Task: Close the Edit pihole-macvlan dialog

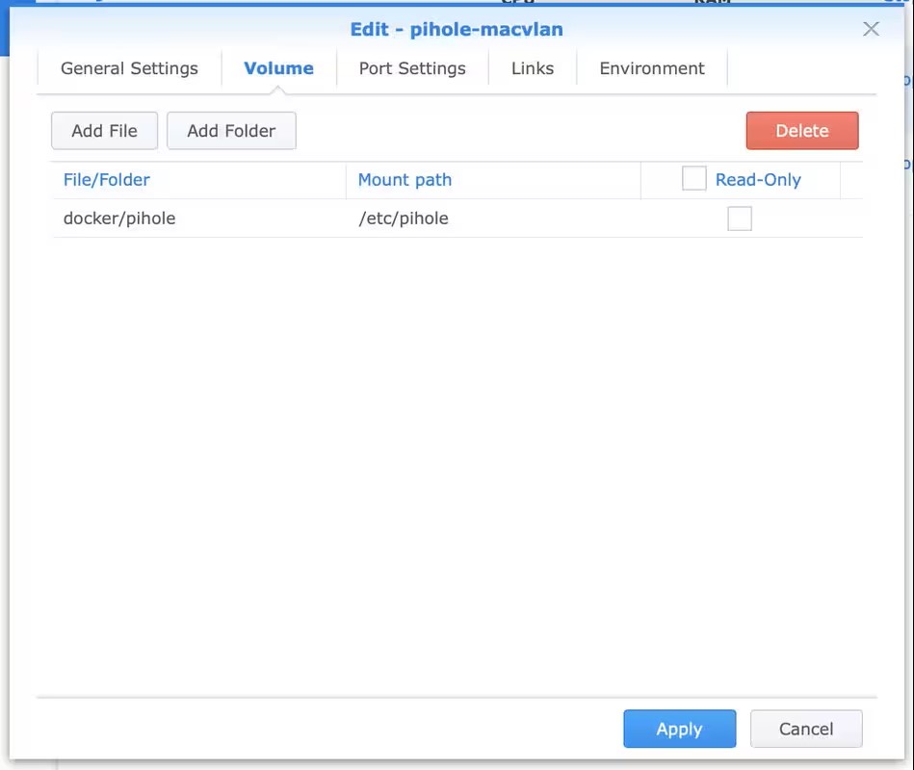Action: (x=871, y=29)
